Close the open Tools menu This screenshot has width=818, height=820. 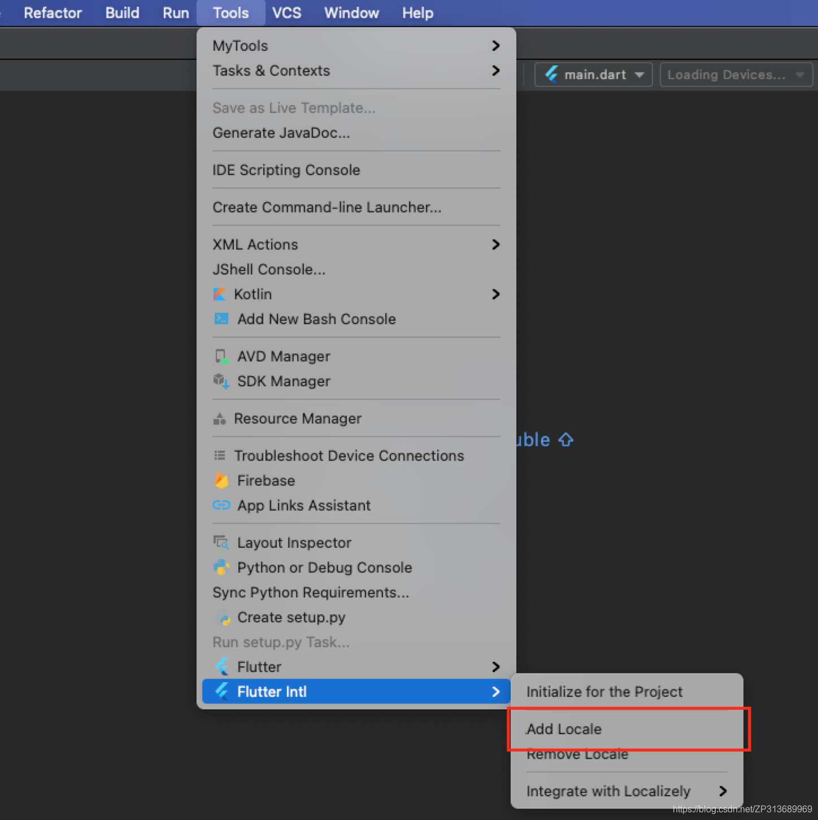(230, 13)
